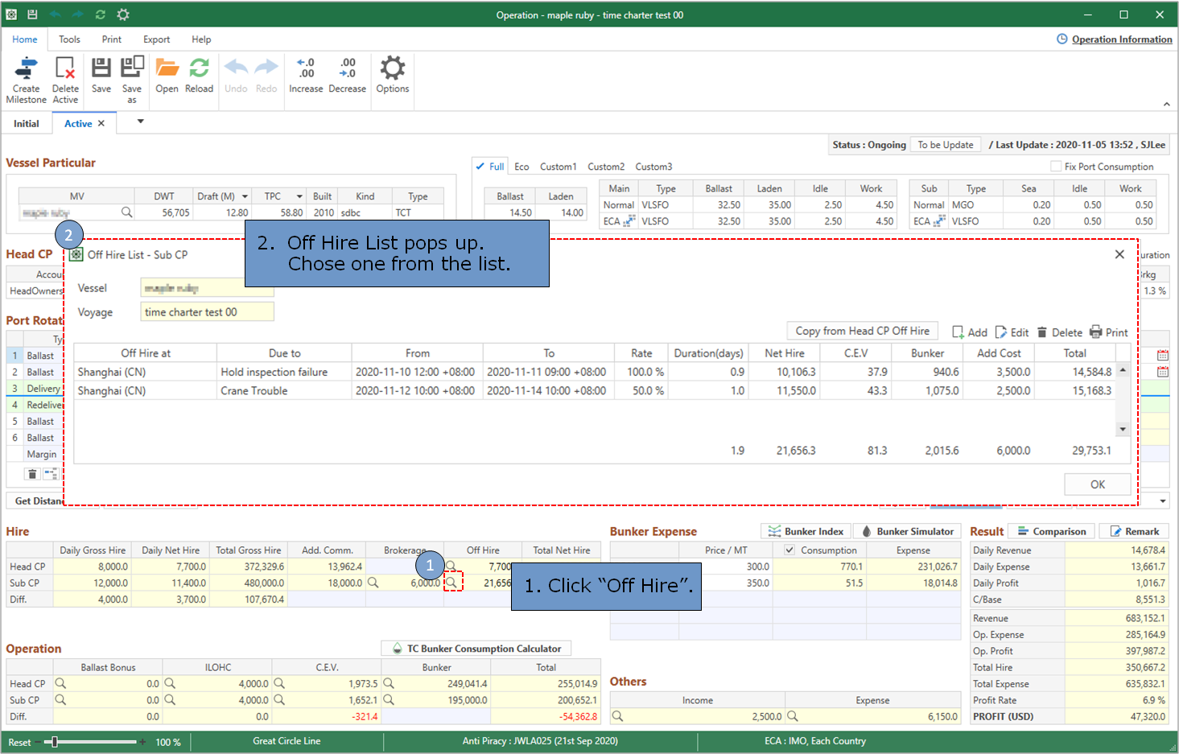Screen dimensions: 1179x754
Task: Click Decrease decimal places icon
Action: pyautogui.click(x=347, y=69)
